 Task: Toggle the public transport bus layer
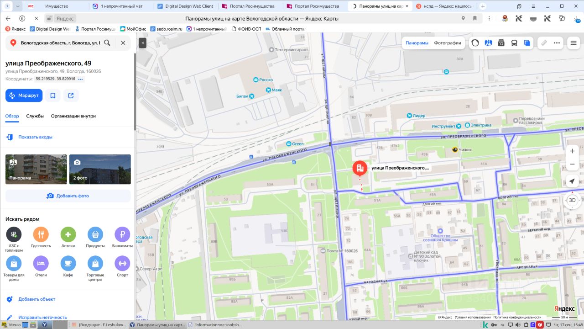pos(514,43)
